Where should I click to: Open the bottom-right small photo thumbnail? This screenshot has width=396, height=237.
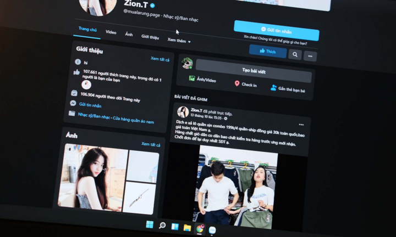click(139, 198)
